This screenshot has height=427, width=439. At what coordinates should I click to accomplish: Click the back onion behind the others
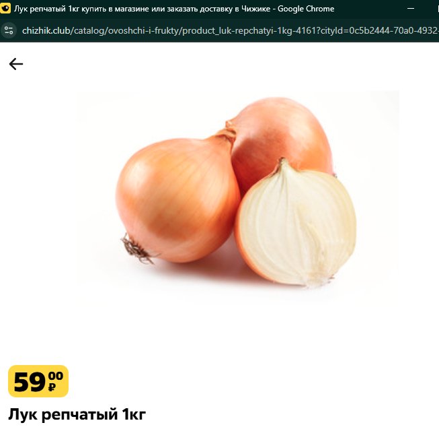click(280, 135)
